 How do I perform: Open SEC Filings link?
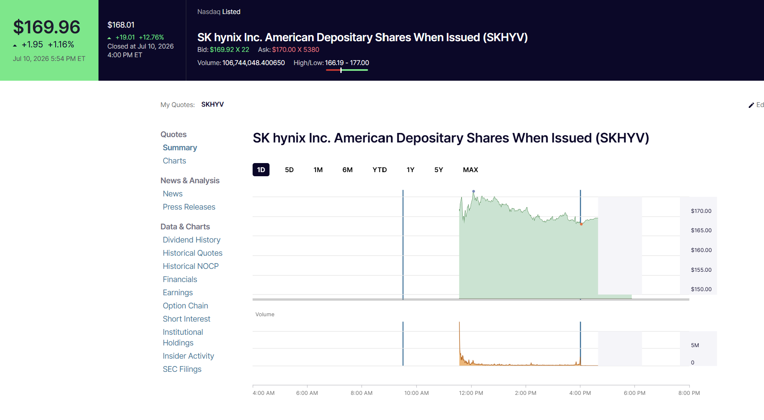(x=182, y=369)
